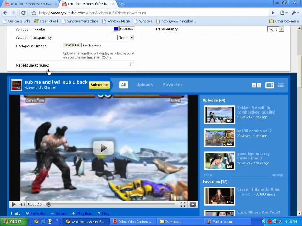Click the channel avatar icon
Image resolution: width=302 pixels, height=226 pixels.
click(x=16, y=85)
